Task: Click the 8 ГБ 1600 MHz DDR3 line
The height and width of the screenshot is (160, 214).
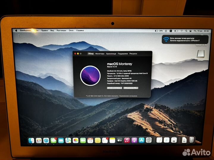Action: 118,76
